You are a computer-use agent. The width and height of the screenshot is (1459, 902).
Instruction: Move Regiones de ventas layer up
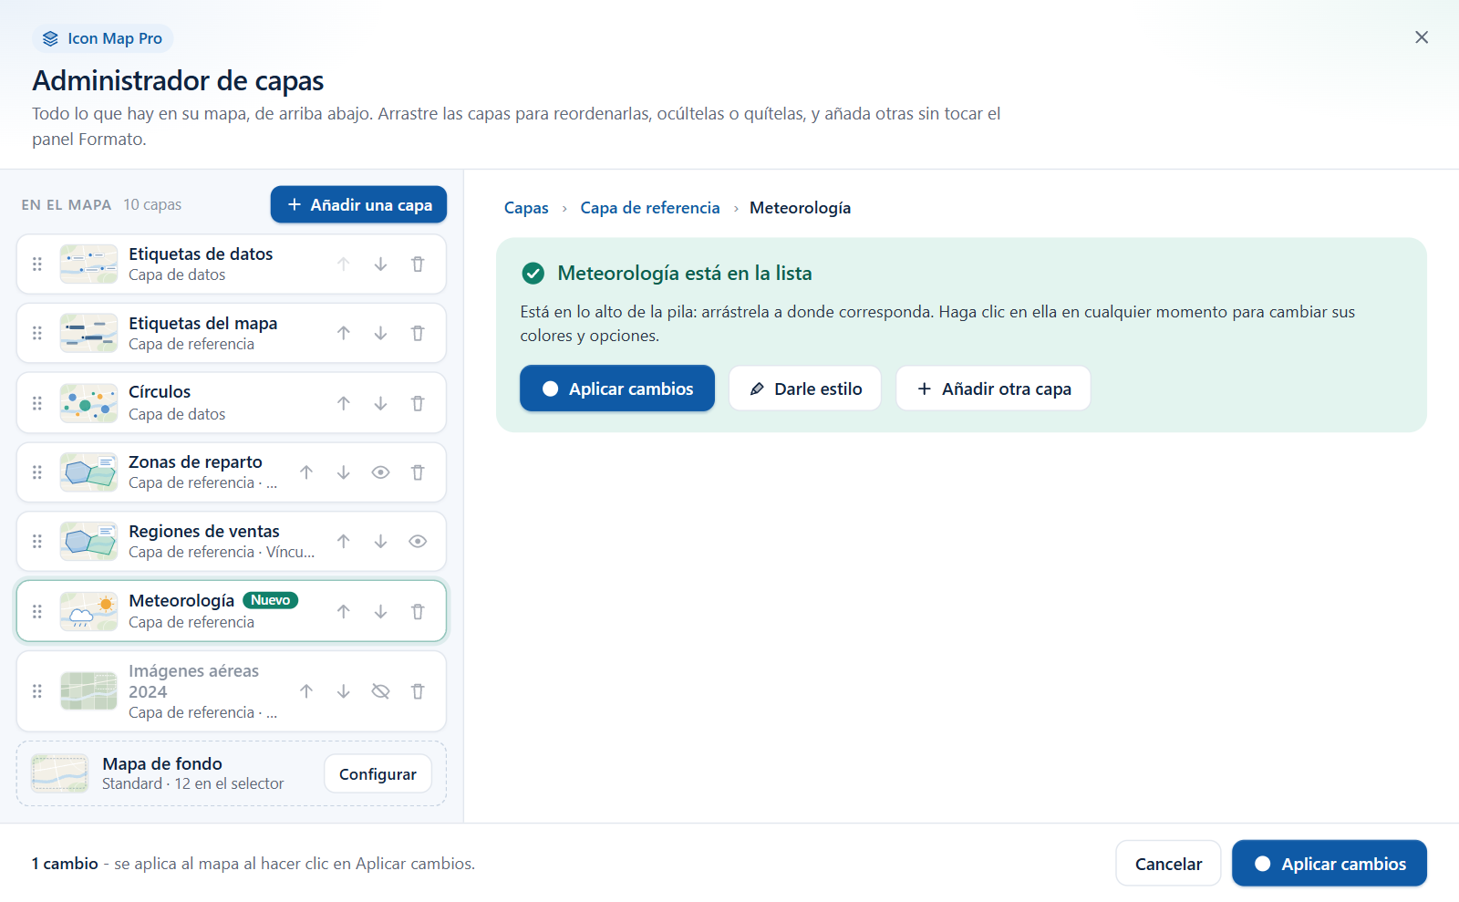[x=344, y=542]
